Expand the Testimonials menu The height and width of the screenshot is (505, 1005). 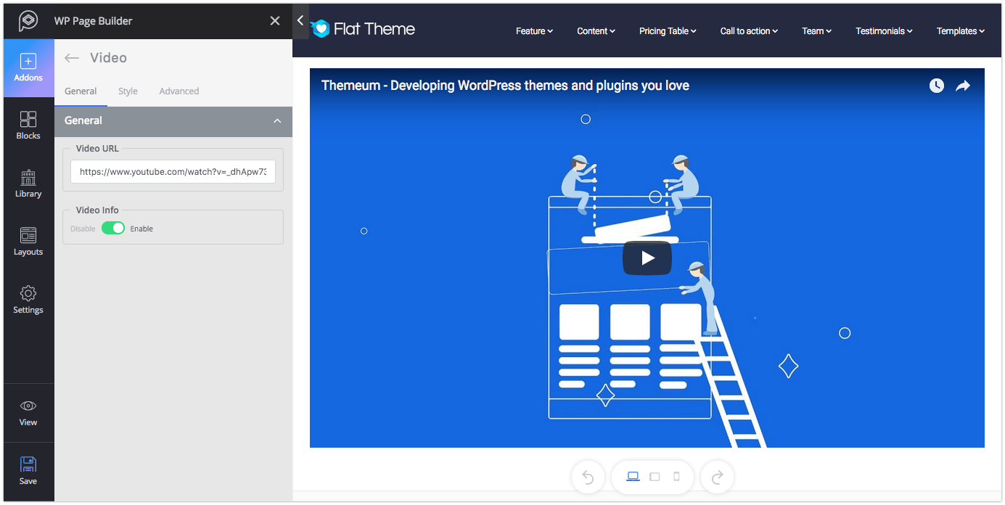tap(884, 31)
